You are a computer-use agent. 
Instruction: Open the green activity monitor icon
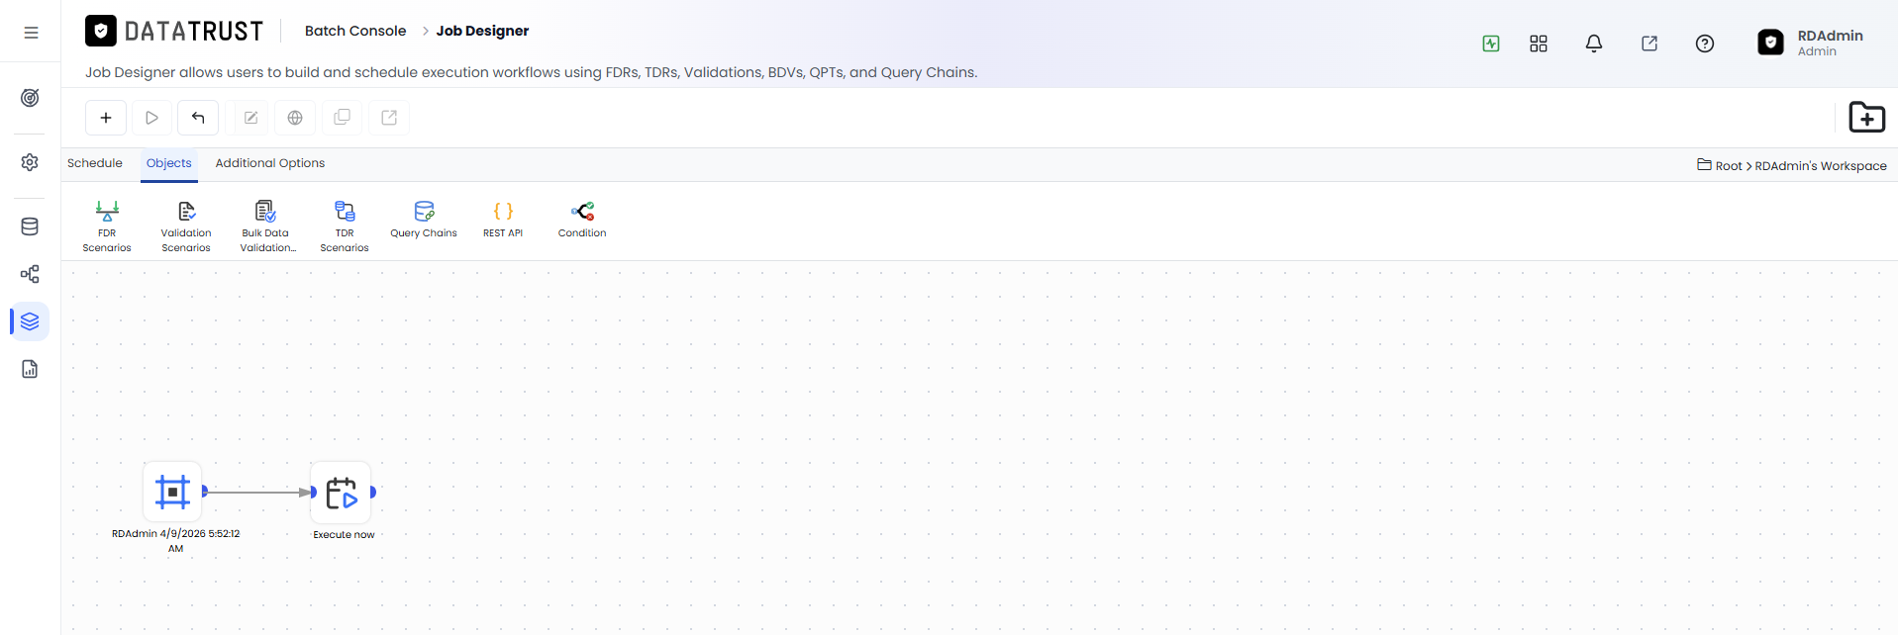coord(1491,44)
